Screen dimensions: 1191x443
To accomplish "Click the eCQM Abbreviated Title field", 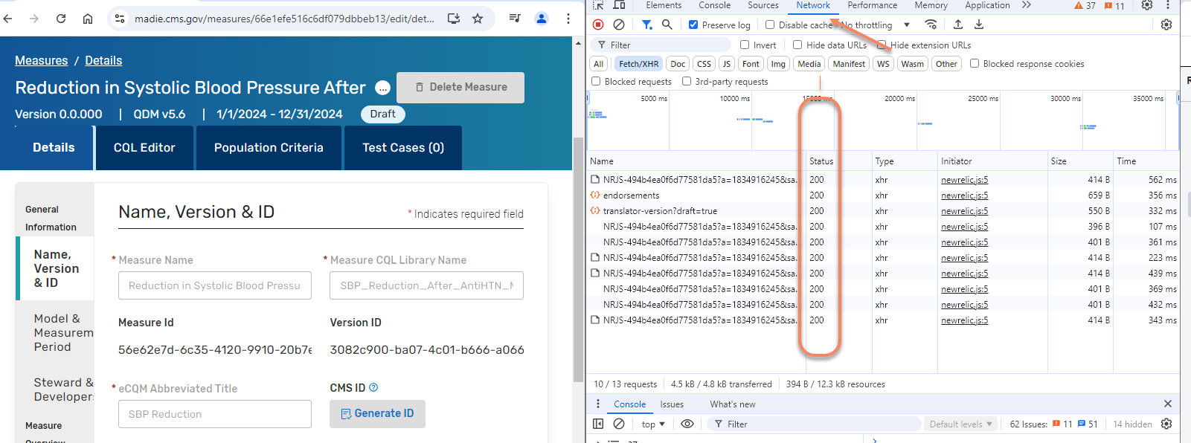I will pyautogui.click(x=214, y=414).
